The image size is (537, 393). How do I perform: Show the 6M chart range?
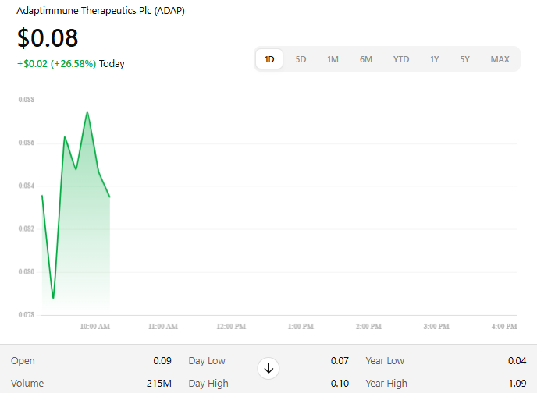pos(366,59)
